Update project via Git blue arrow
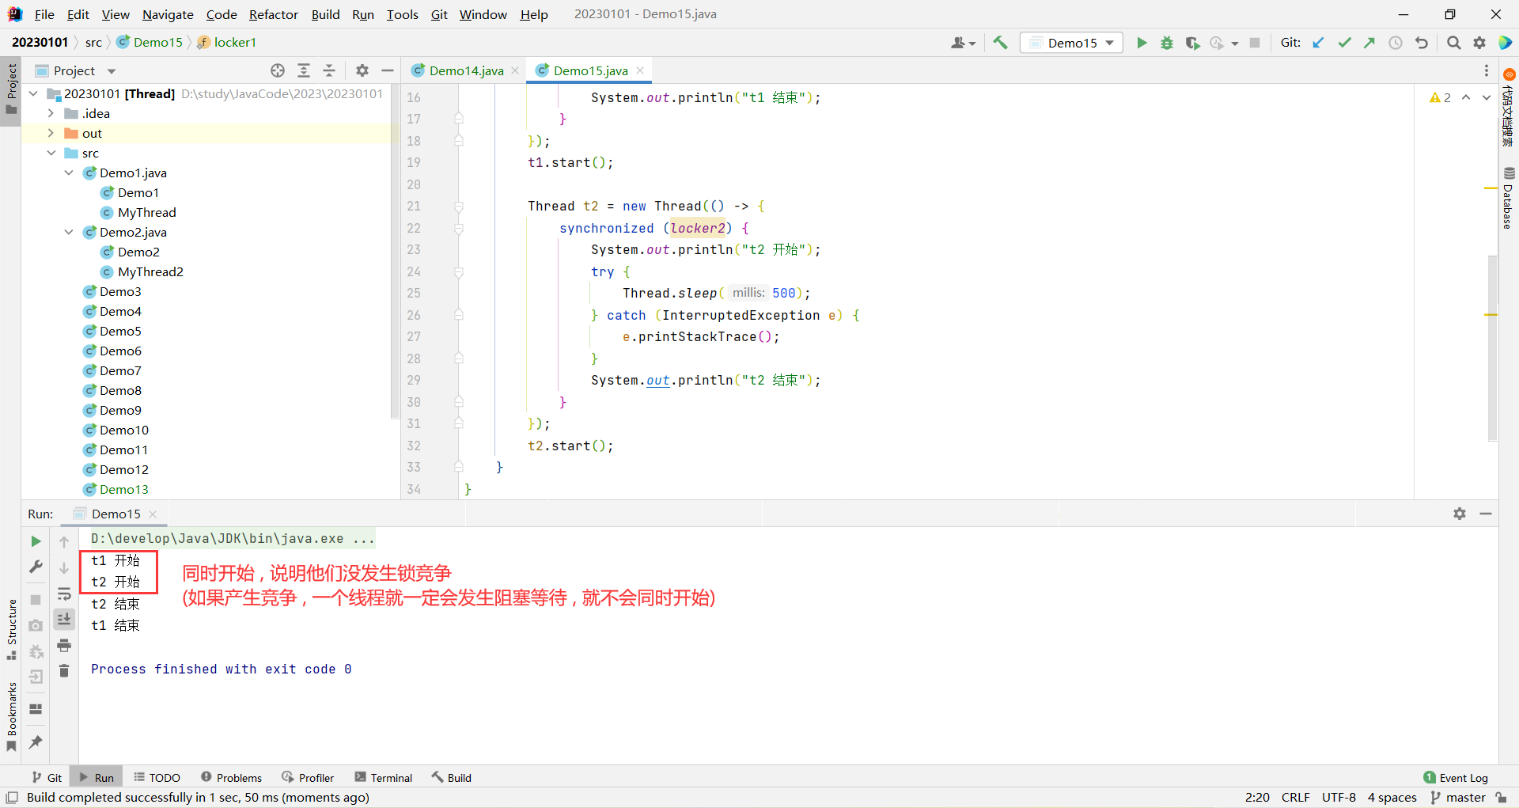 [1318, 43]
